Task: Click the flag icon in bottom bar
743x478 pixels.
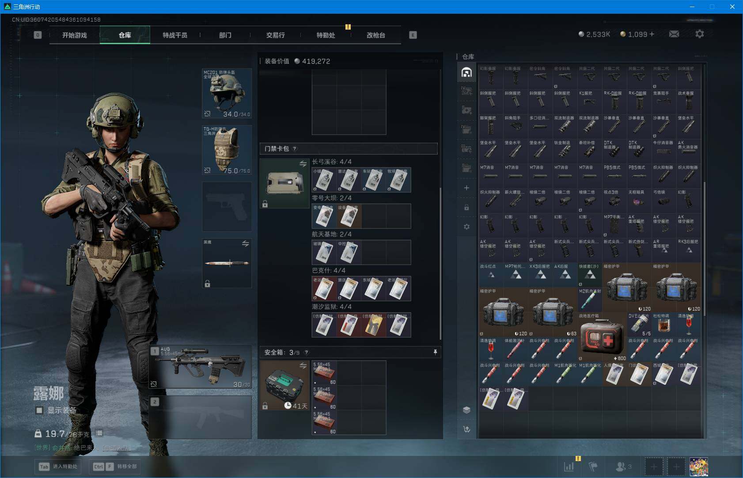Action: 593,466
